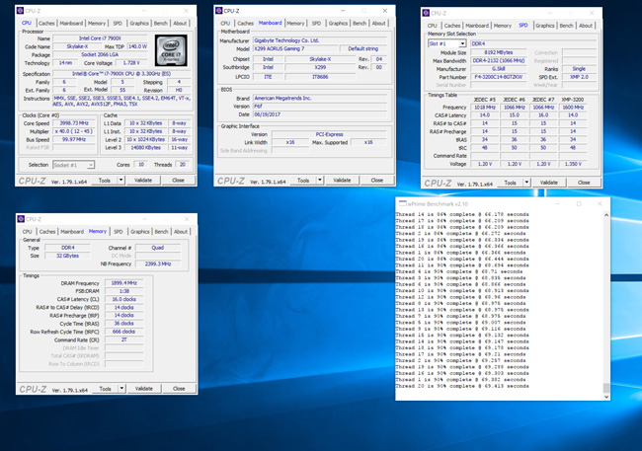Open the Graphics tab in the Motherboard window
The height and width of the screenshot is (451, 642).
coord(338,22)
